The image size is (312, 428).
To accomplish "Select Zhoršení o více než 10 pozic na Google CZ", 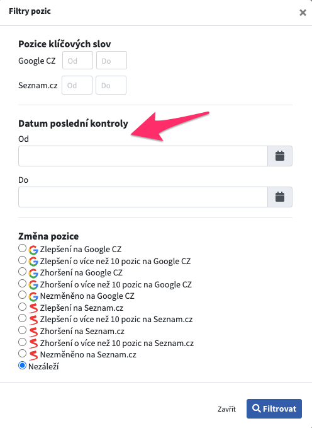I will point(23,284).
